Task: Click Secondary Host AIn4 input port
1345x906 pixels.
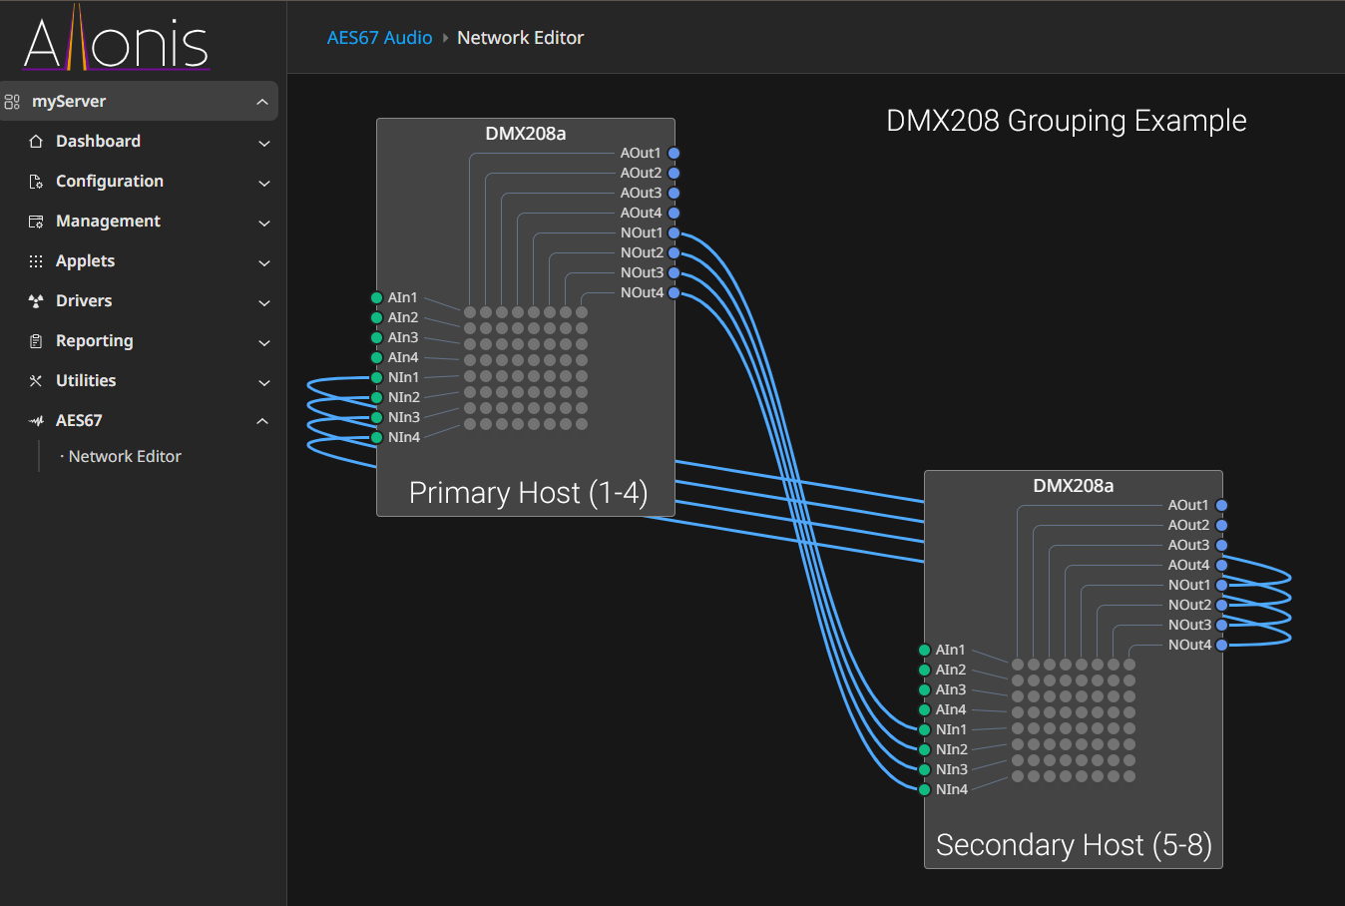Action: 925,709
